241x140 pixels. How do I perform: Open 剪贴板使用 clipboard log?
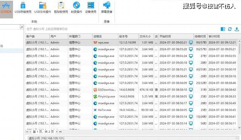[x=61, y=8]
